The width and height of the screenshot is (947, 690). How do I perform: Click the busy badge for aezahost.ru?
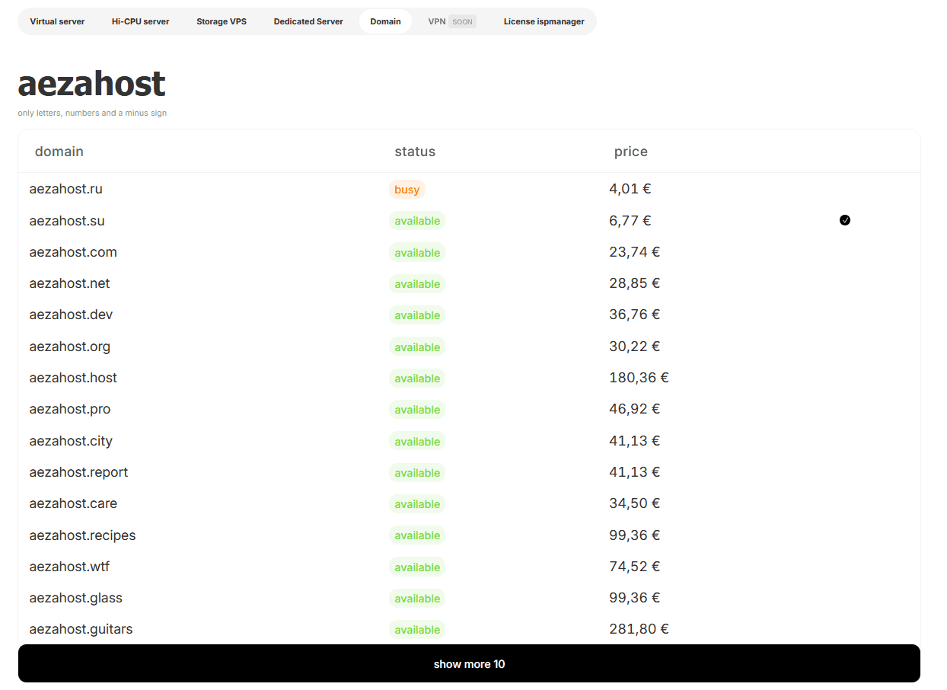pos(407,190)
